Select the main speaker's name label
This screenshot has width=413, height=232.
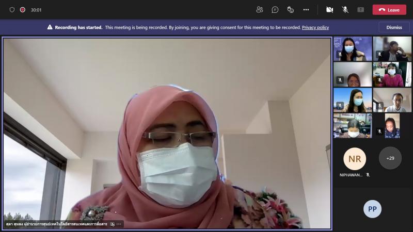pos(56,224)
